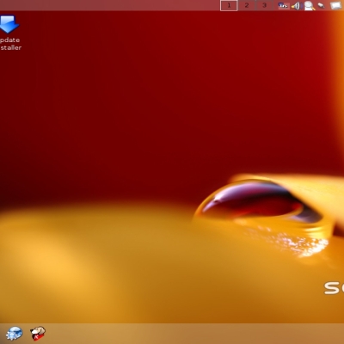Open the keyboard layout tray indicator

coord(284,5)
